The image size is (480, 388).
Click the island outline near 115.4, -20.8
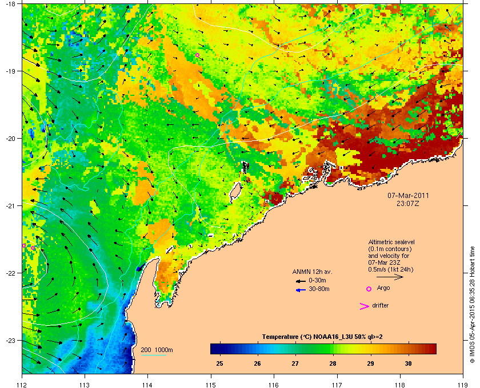235,193
